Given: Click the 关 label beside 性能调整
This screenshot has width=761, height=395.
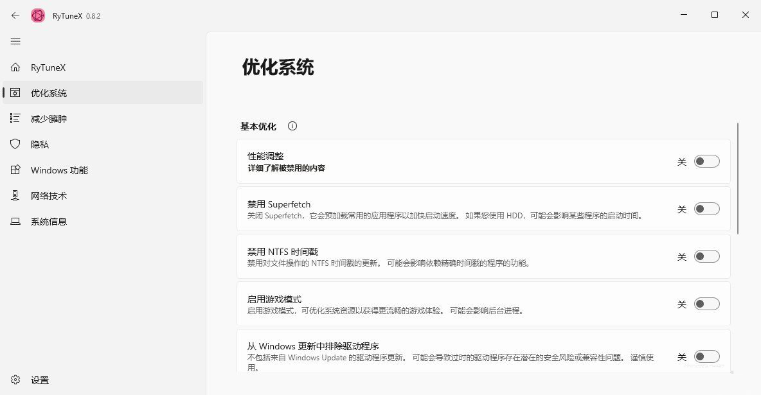Looking at the screenshot, I should (682, 162).
